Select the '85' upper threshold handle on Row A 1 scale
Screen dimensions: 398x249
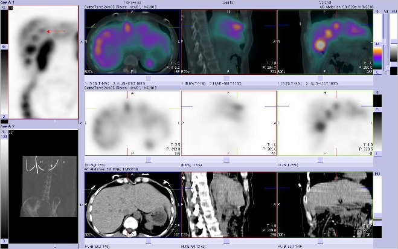(x=4, y=47)
